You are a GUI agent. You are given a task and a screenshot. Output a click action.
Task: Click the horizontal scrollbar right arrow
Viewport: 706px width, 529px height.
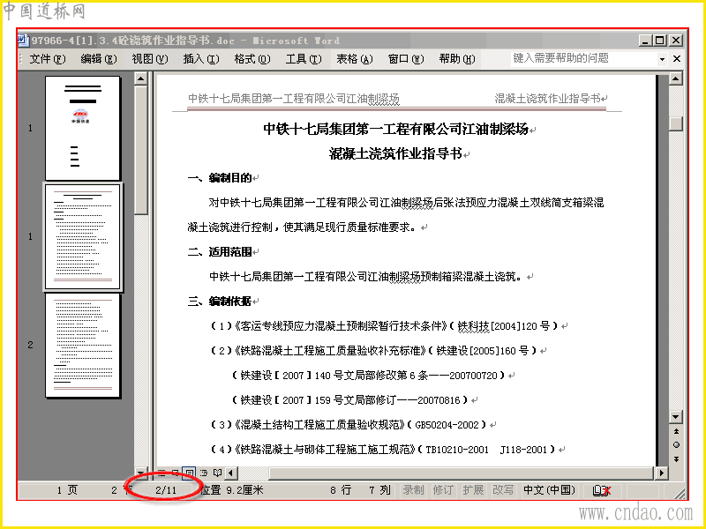point(661,473)
